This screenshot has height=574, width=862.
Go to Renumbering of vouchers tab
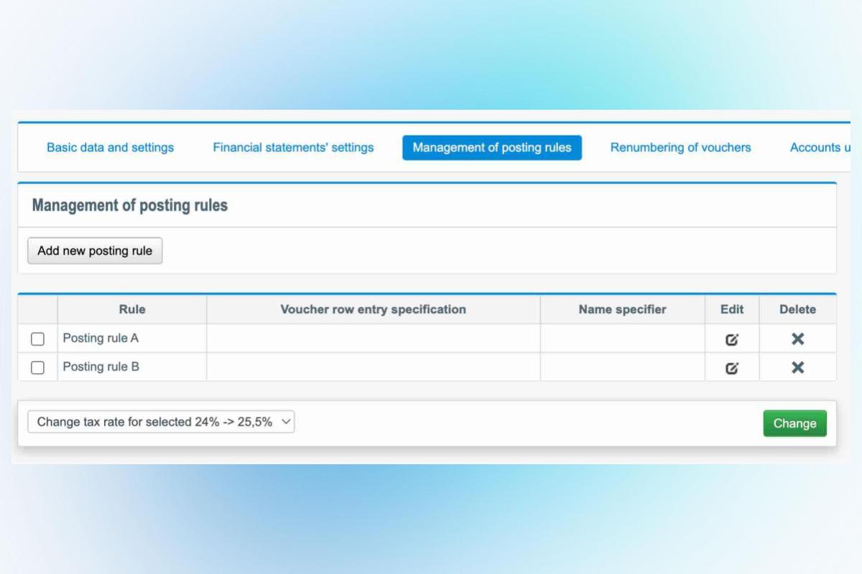[x=680, y=147]
